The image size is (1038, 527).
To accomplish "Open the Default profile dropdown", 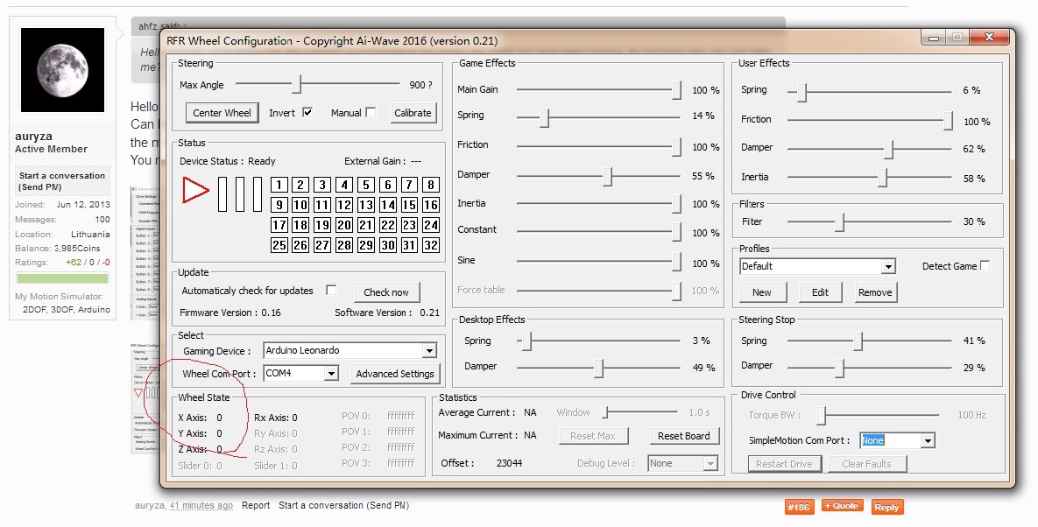I will point(888,267).
